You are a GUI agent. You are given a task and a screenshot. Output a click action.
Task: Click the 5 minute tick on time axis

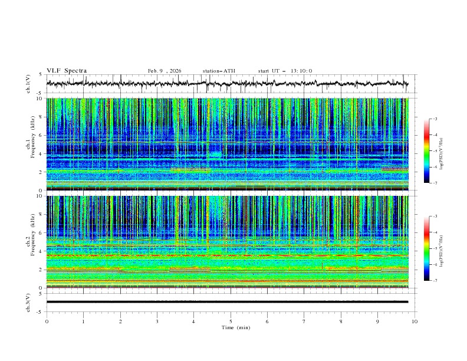coord(231,321)
